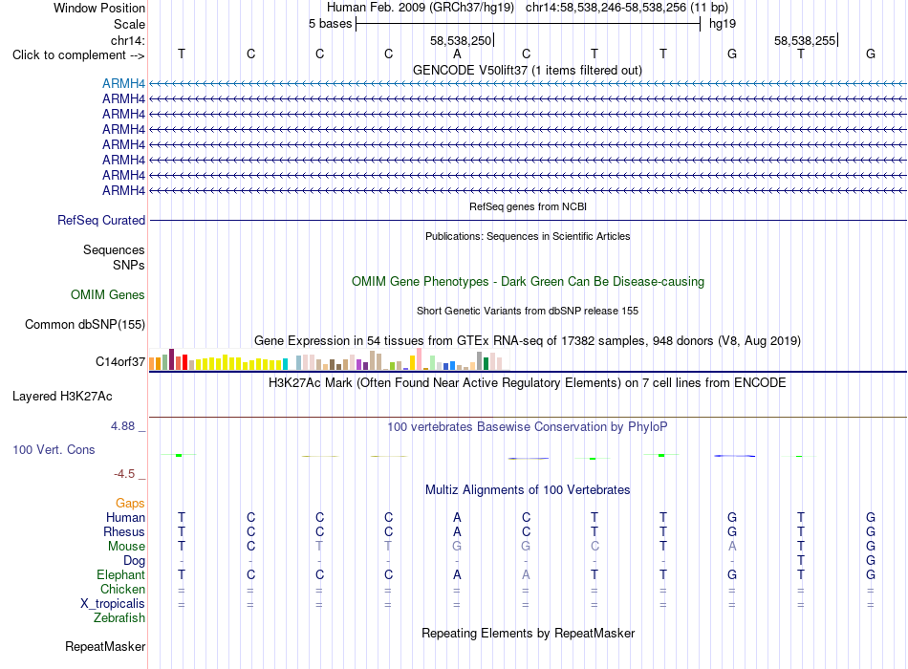Click the cyan GTEx expression bar

click(x=285, y=364)
